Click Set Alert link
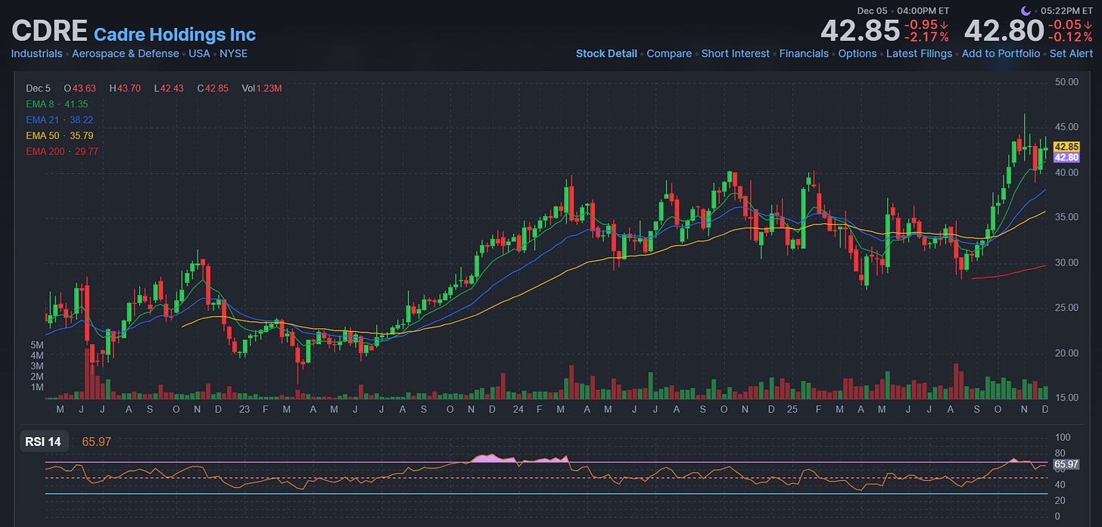Screen dimensions: 1102x527 [x=1071, y=54]
